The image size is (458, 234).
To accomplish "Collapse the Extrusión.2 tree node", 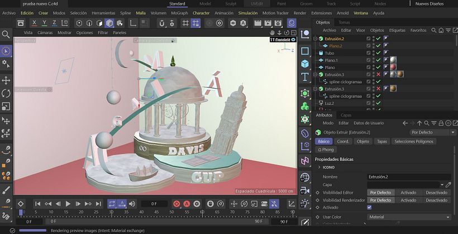I will click(315, 38).
